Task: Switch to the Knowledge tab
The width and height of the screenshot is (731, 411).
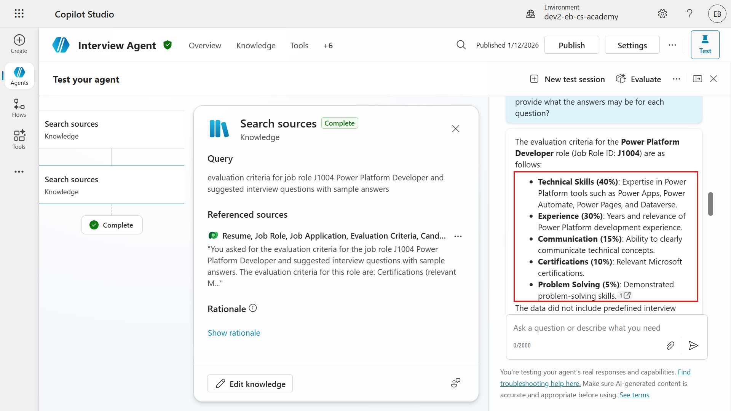Action: pos(256,45)
